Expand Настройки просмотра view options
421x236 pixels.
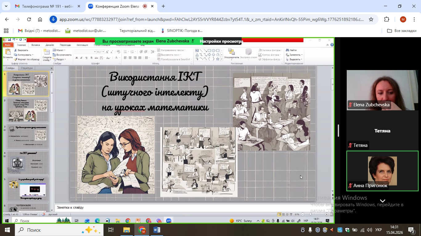[221, 41]
